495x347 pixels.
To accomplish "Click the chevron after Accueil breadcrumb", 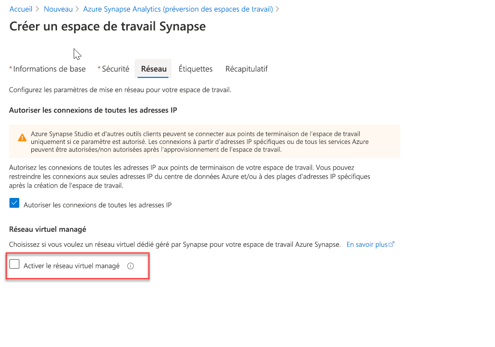I will point(38,9).
